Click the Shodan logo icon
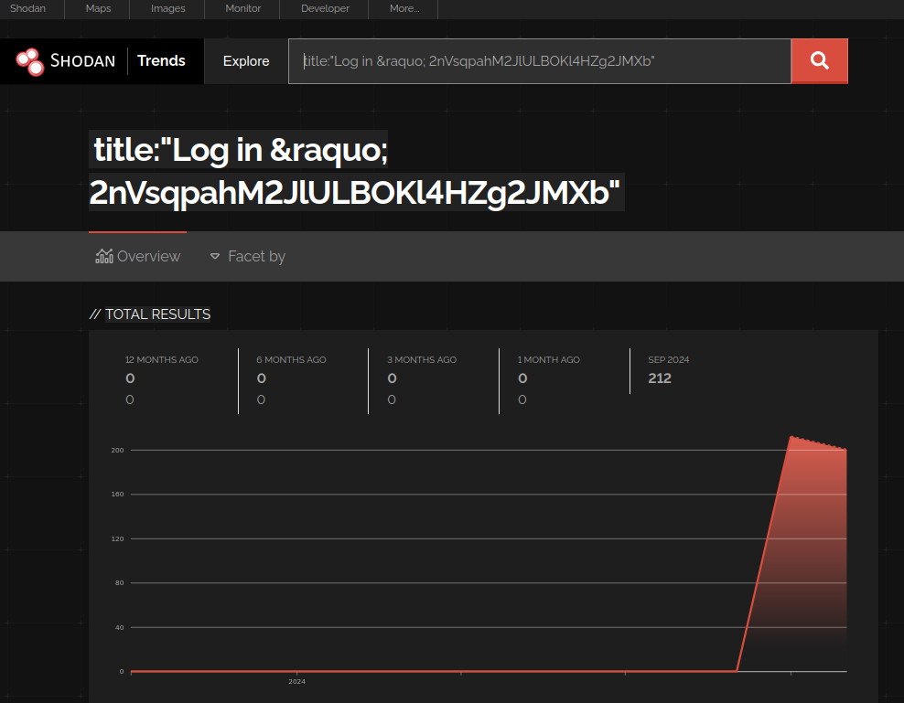904x703 pixels. pyautogui.click(x=29, y=61)
